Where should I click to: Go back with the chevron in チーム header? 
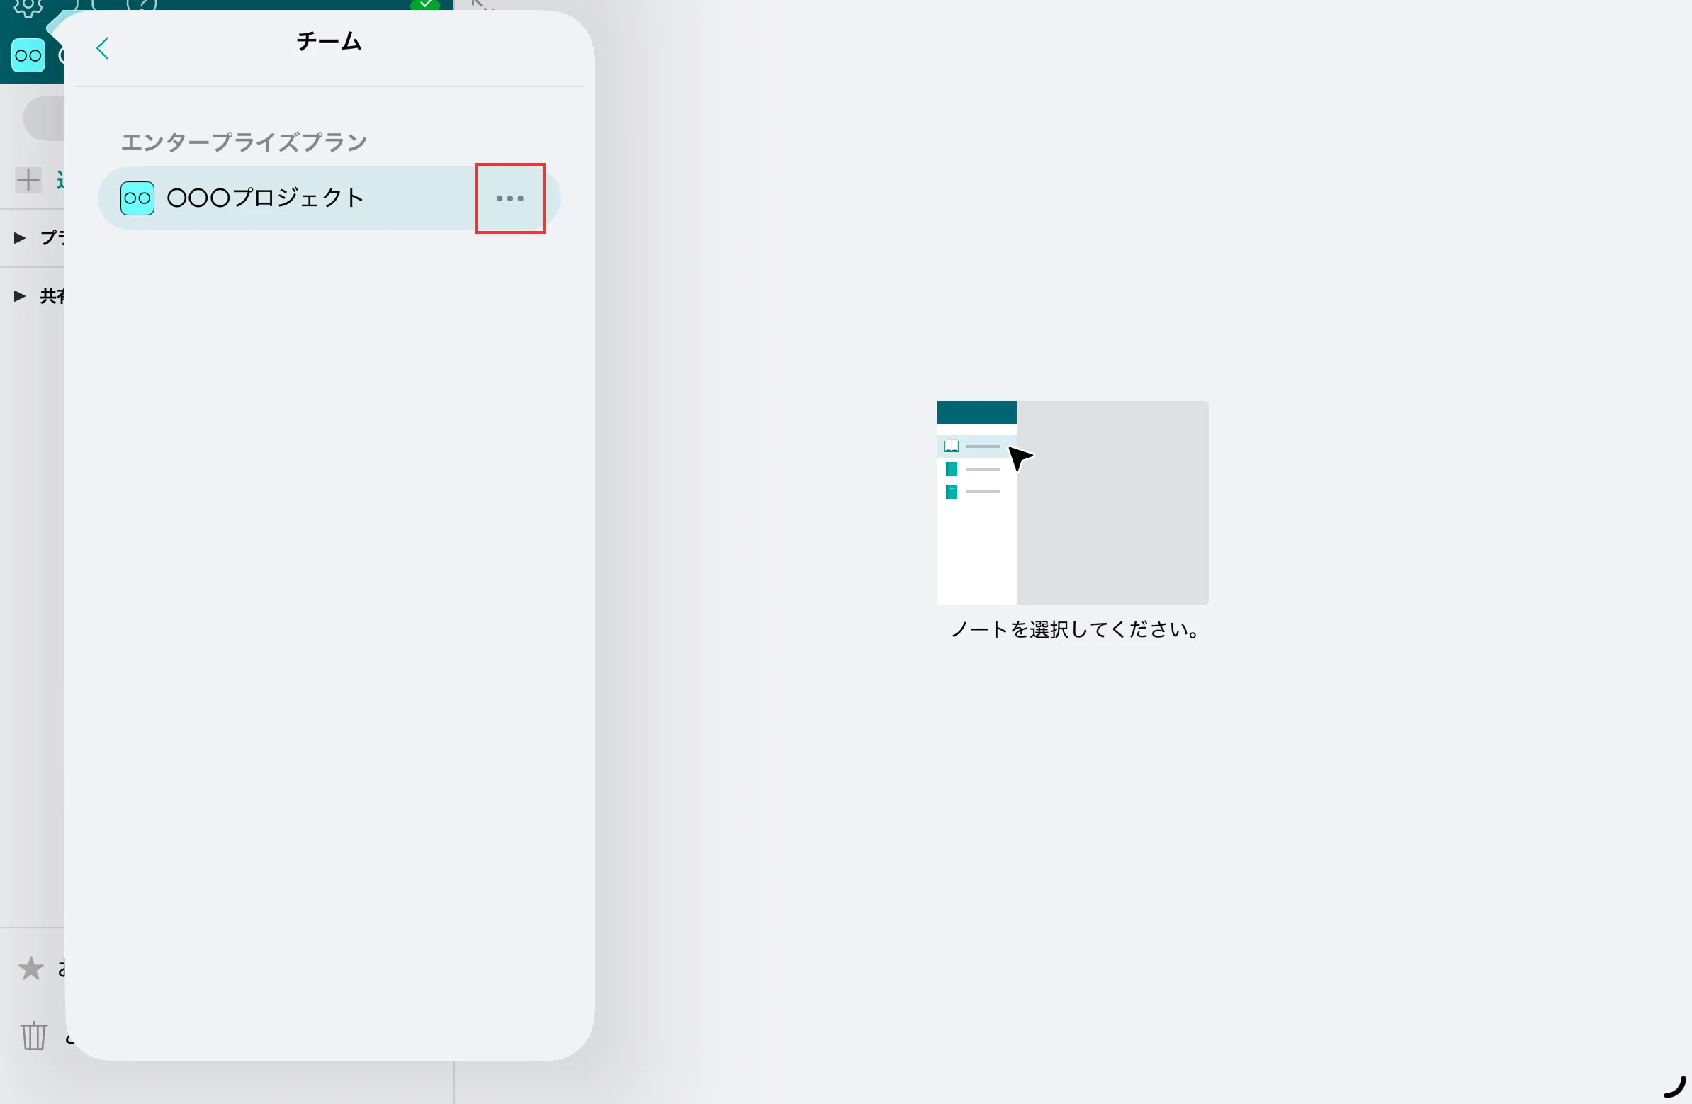(x=101, y=47)
